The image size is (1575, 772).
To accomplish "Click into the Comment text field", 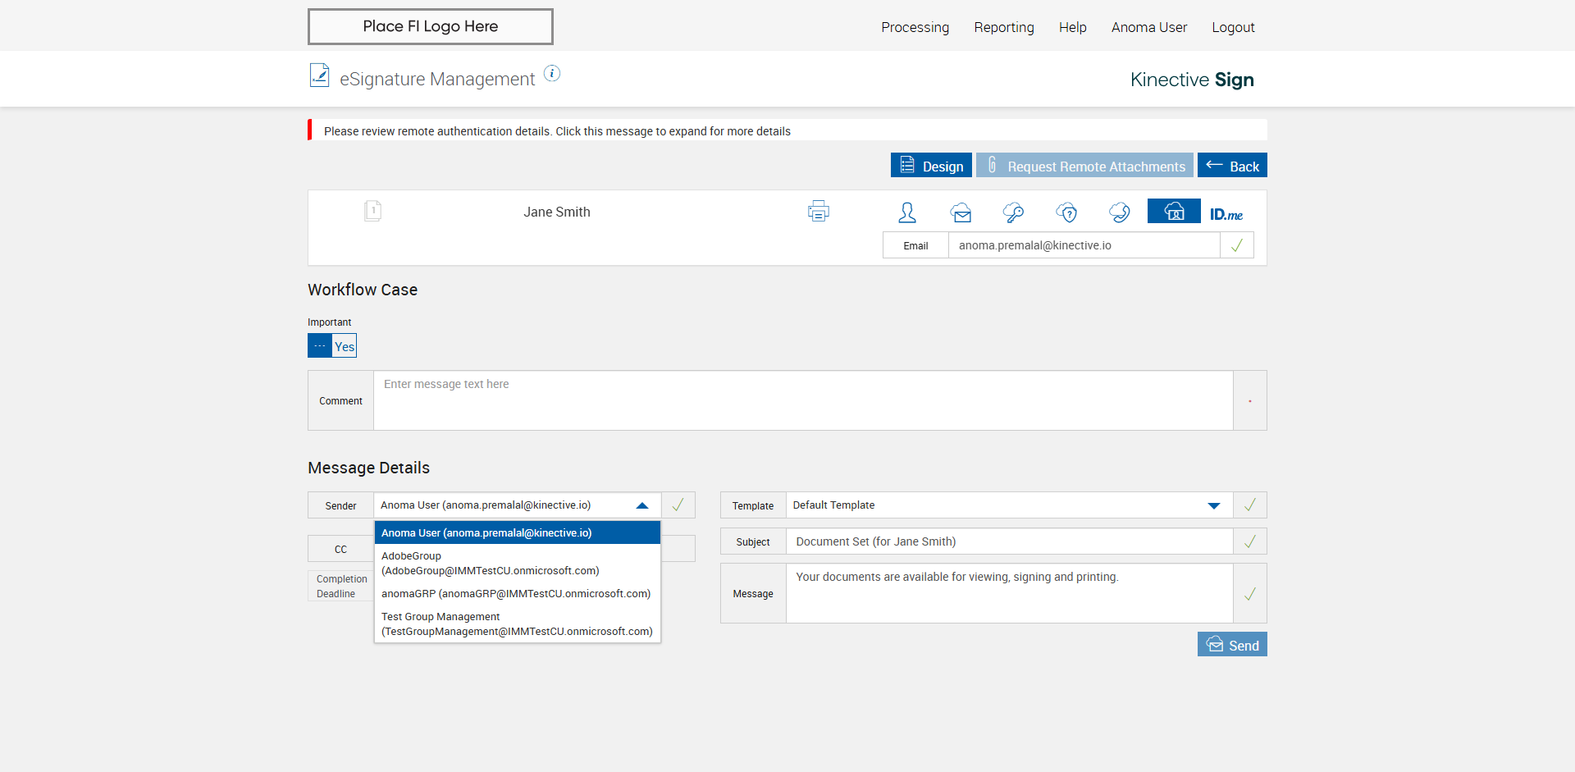I will (802, 400).
